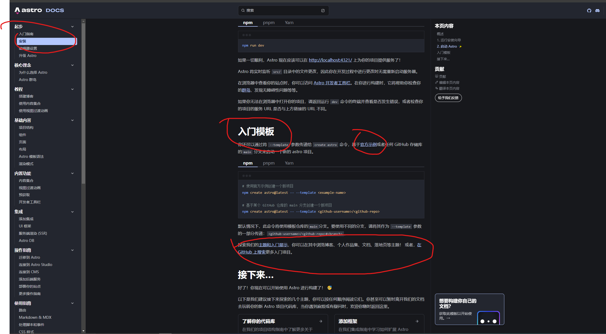Open 安装 in the sidebar

click(47, 41)
